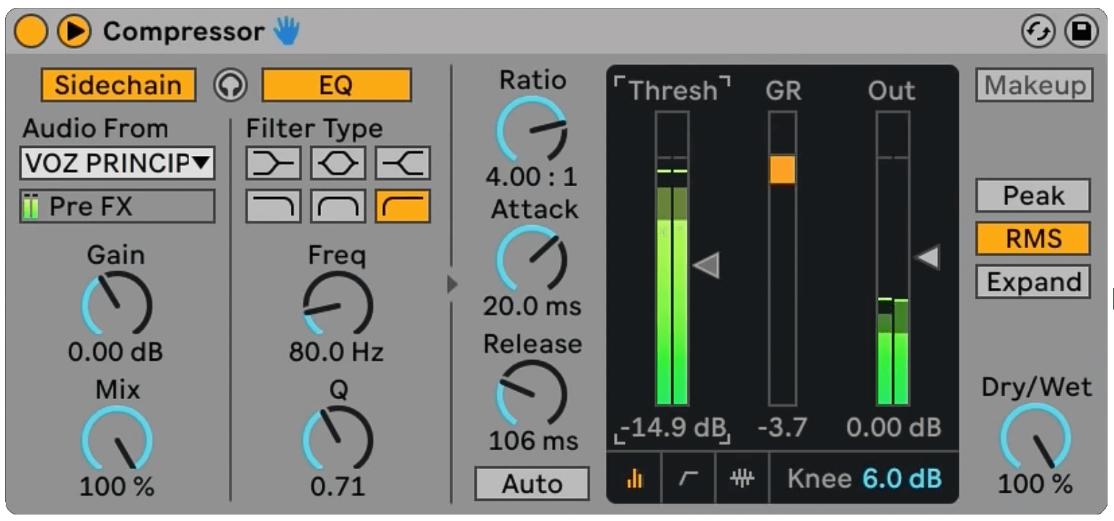Open the Pre FX tap point dropdown
This screenshot has width=1114, height=521.
117,207
